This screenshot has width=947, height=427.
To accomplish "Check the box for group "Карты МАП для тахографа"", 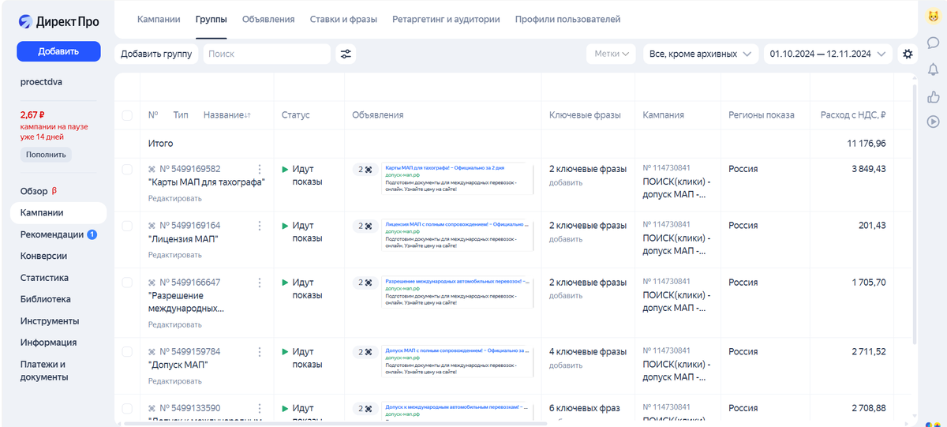I will (x=127, y=169).
